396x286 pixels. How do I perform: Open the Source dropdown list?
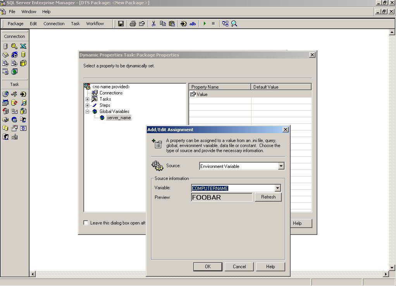(281, 166)
